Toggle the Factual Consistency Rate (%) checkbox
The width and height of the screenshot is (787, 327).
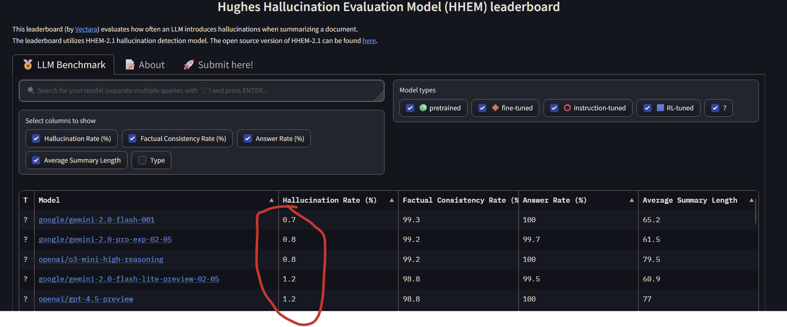click(x=133, y=138)
